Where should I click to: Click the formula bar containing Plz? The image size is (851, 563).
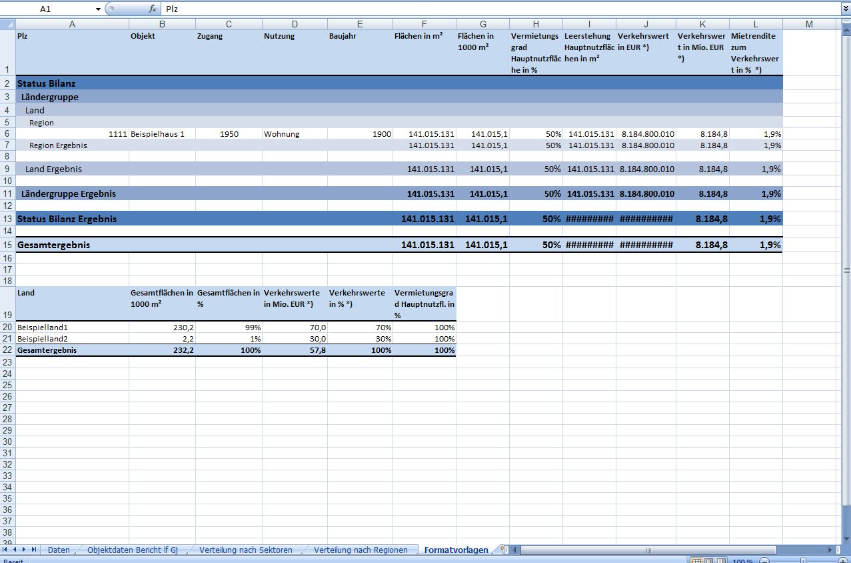click(x=500, y=9)
